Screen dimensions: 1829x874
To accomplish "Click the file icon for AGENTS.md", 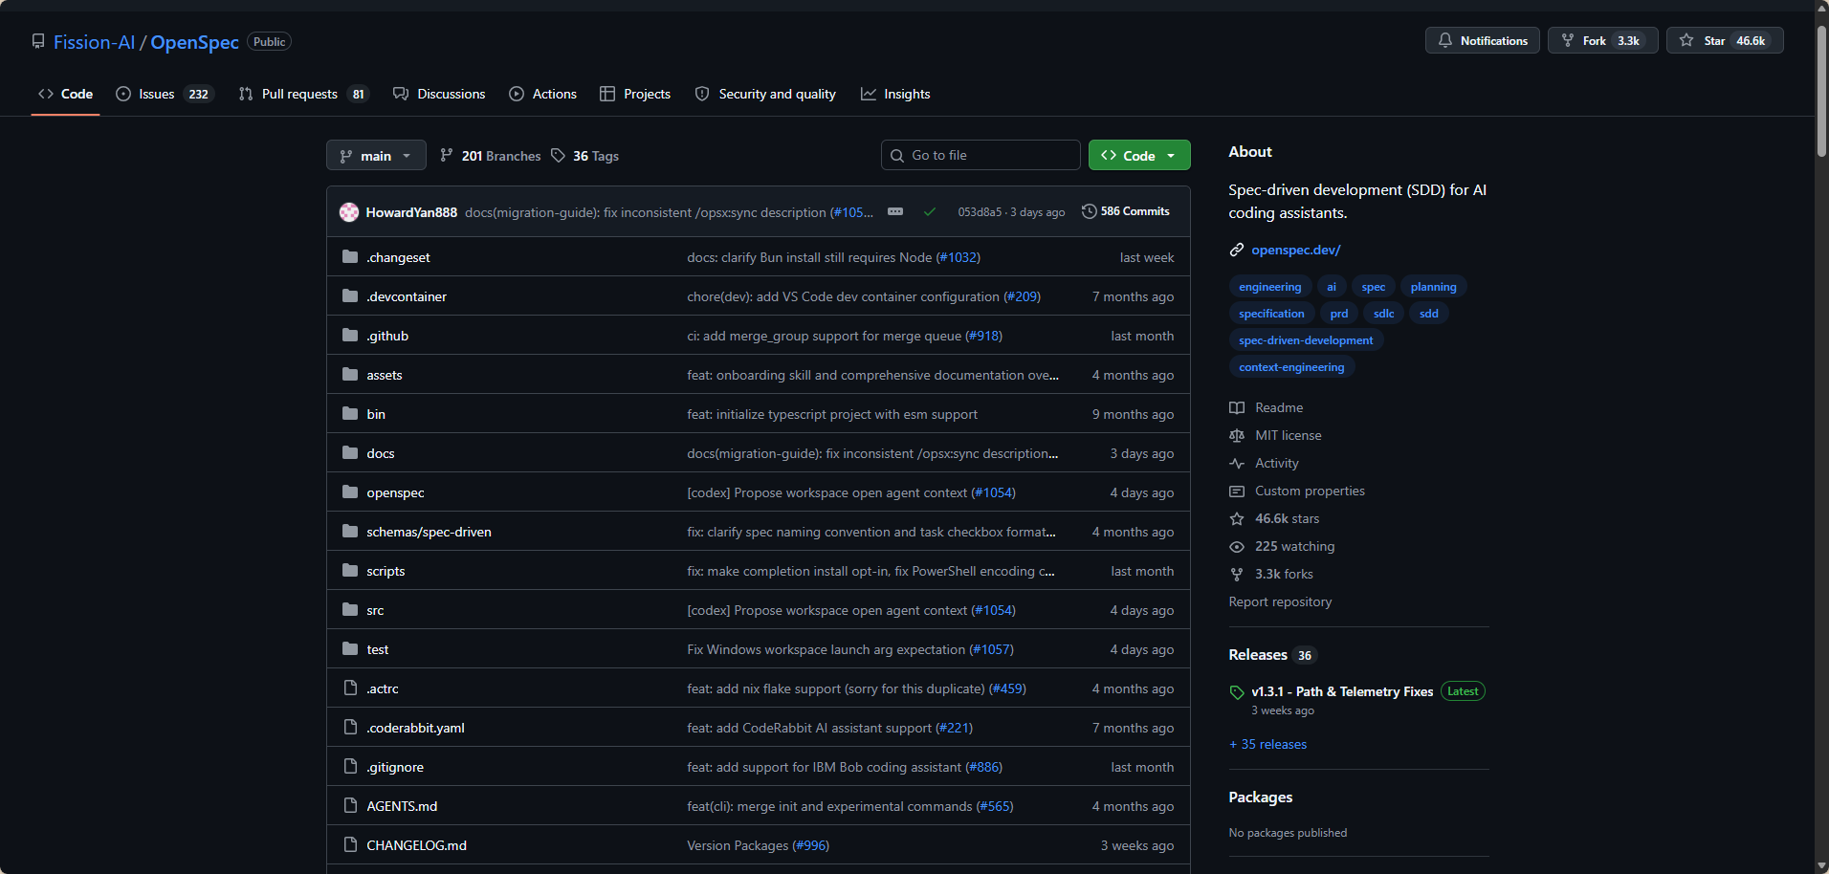I will 350,806.
